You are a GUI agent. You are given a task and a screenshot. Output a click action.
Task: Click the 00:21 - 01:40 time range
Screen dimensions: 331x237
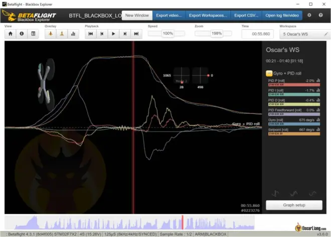pos(284,61)
